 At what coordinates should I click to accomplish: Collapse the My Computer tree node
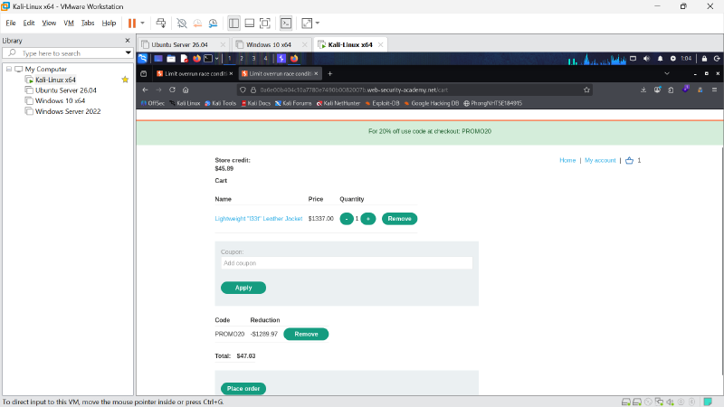(x=9, y=69)
